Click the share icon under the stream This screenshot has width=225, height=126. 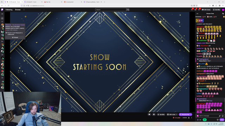point(189,118)
